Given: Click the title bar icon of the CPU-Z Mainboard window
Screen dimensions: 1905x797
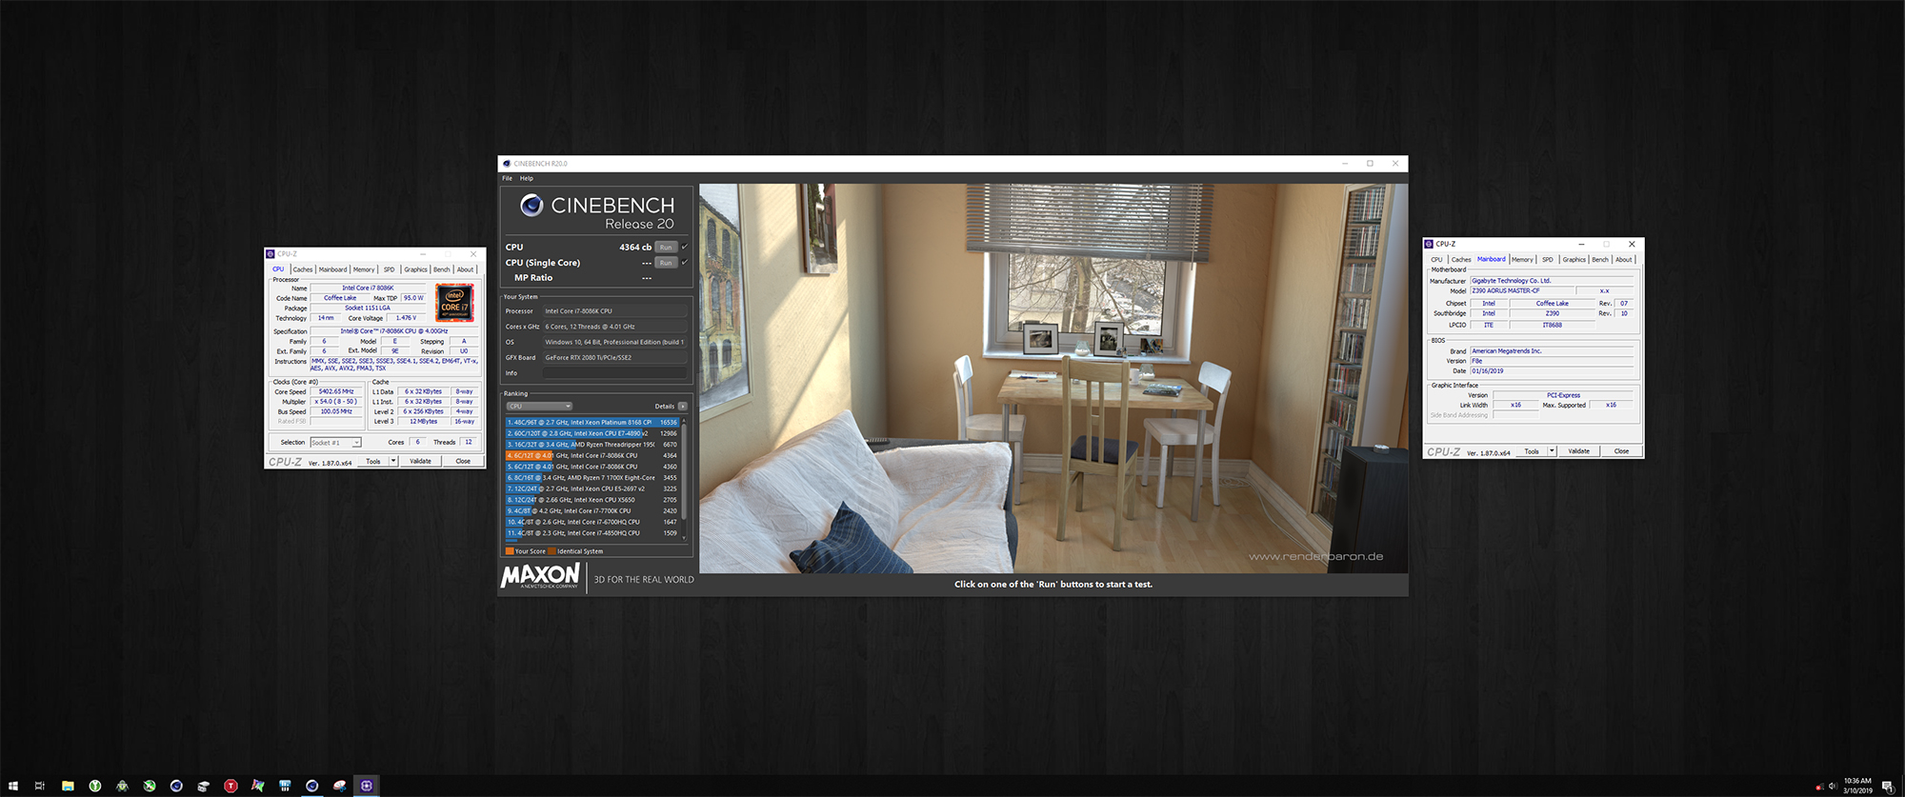Looking at the screenshot, I should (1429, 244).
